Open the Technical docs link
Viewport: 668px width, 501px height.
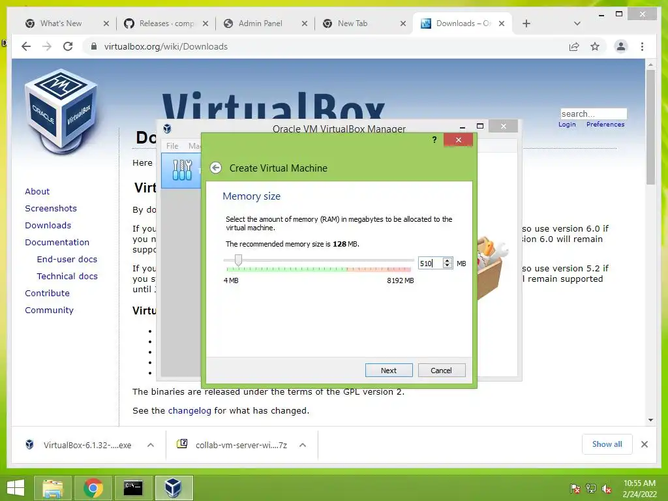click(67, 276)
